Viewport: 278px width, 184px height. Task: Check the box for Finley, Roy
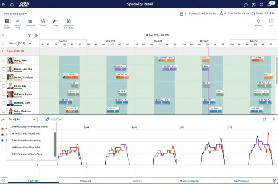click(x=3, y=86)
